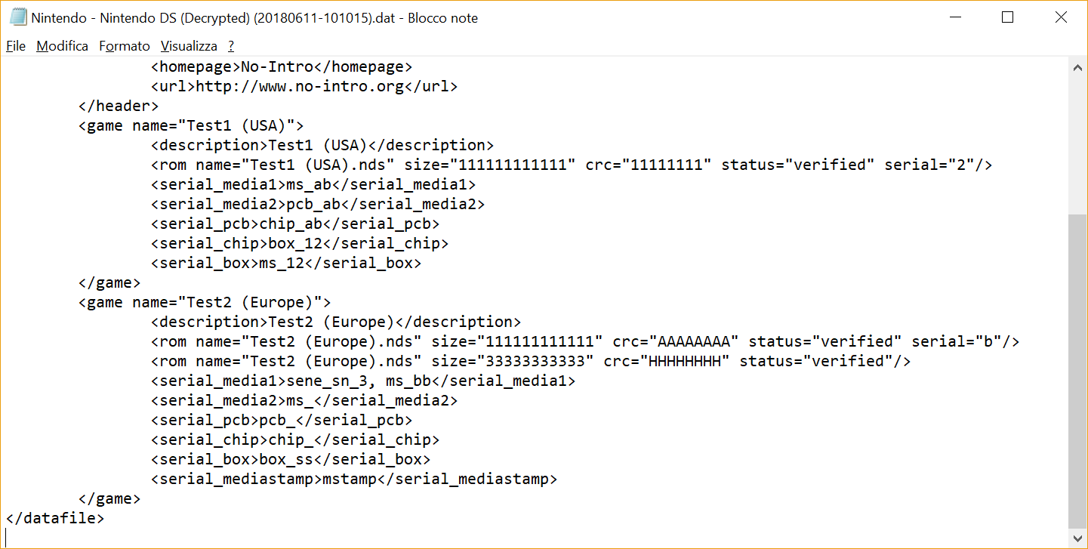Open the ? help menu

click(231, 46)
